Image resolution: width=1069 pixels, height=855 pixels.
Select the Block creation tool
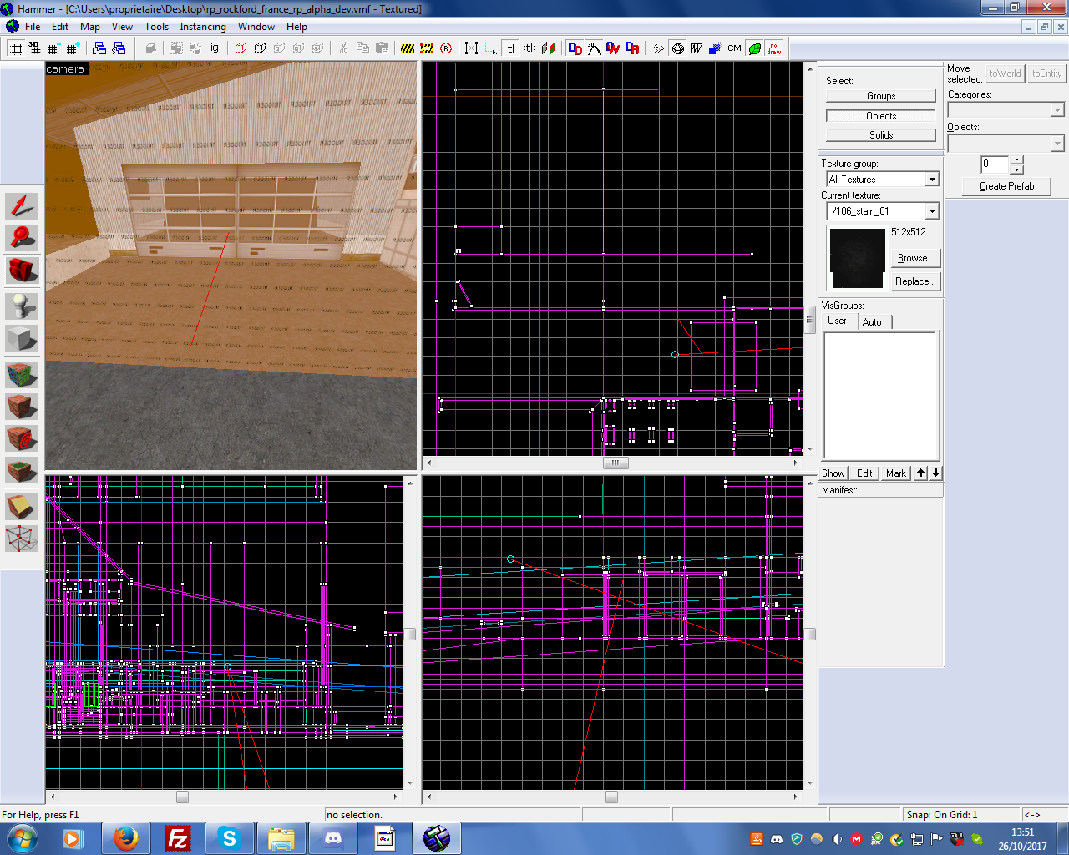22,339
